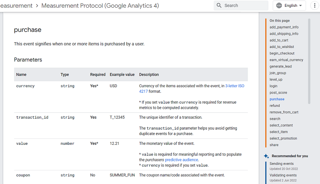Open the English language dropdown
Viewport: 320px width, 184px height.
(x=289, y=6)
